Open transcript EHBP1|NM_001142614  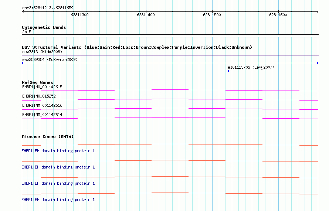tap(42, 115)
